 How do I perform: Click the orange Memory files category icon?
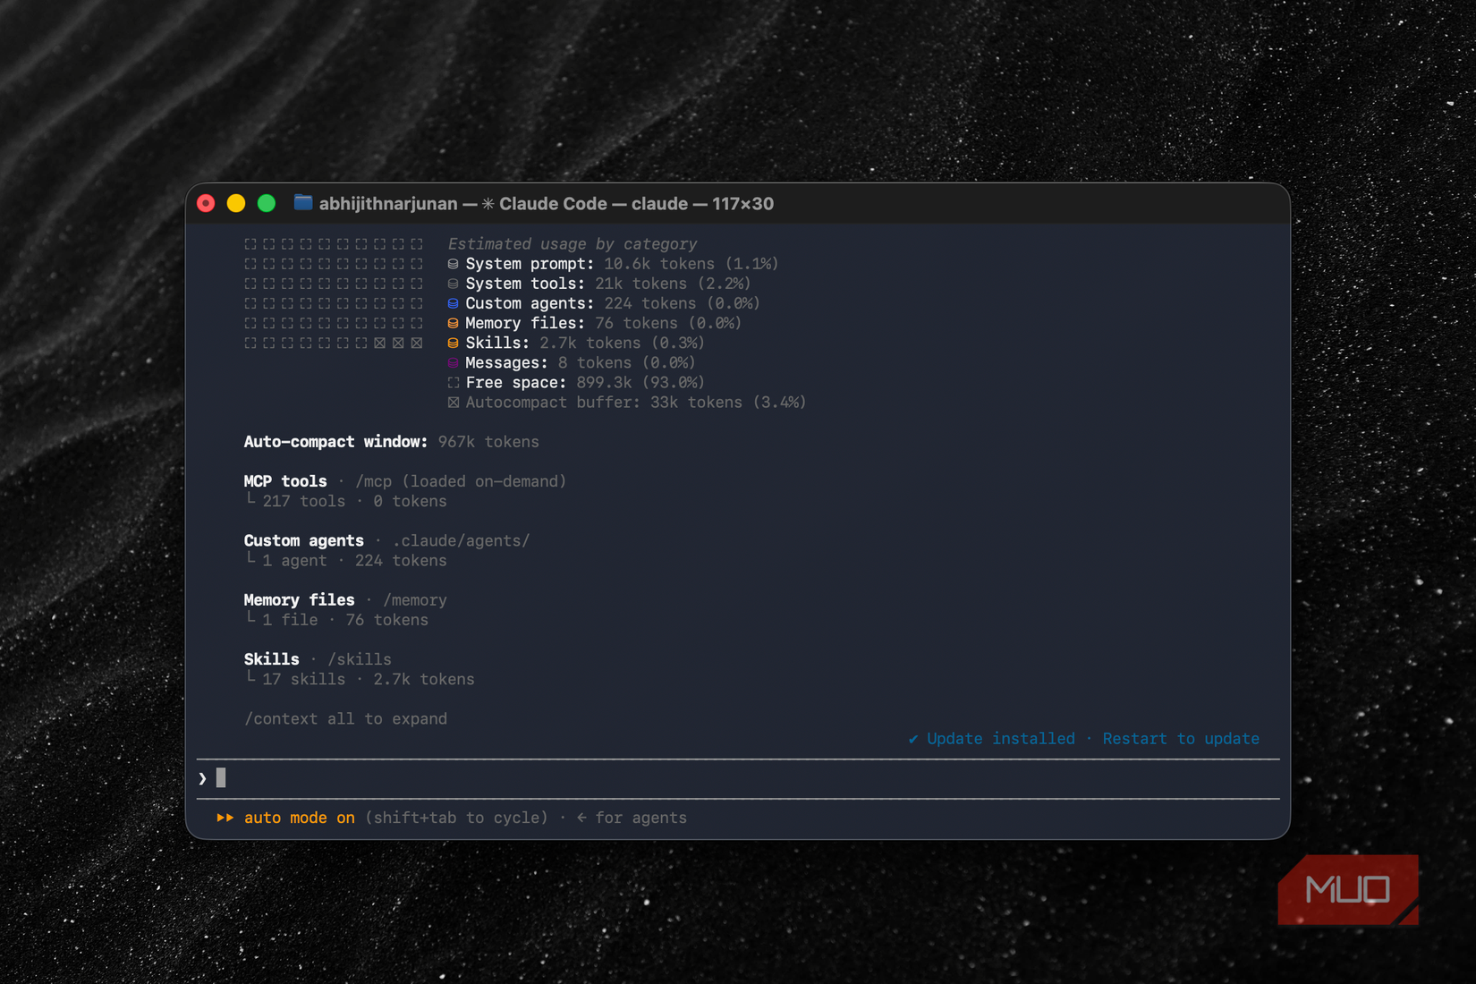(x=453, y=323)
